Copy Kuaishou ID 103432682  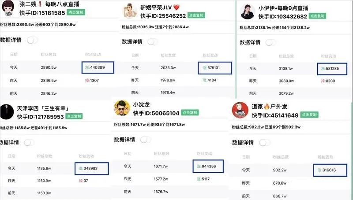point(317,16)
